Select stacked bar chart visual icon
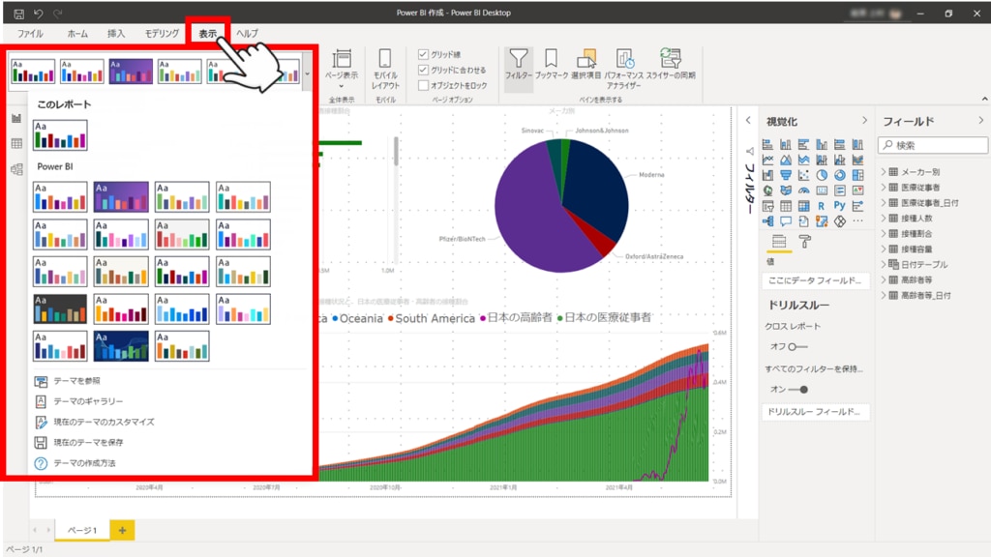Screen dimensions: 991x557 pos(767,145)
